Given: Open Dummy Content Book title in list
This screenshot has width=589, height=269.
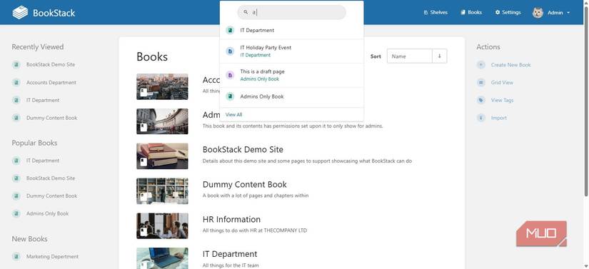Looking at the screenshot, I should pos(245,185).
